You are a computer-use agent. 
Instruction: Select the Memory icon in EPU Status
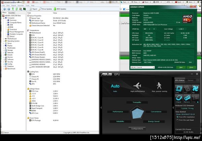point(187,99)
